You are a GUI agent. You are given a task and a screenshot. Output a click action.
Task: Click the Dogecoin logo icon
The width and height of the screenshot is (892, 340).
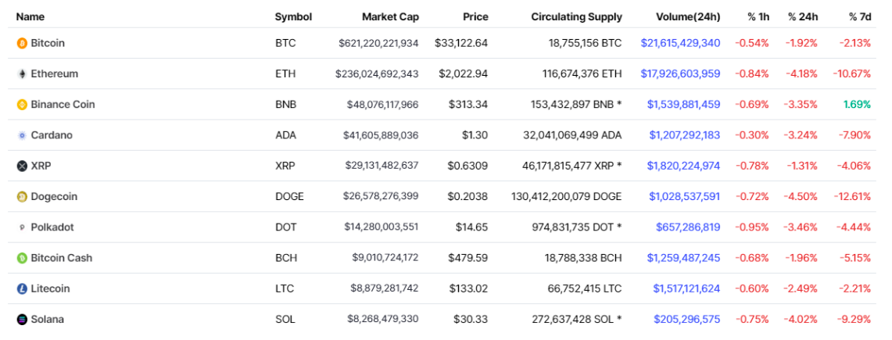tap(22, 197)
